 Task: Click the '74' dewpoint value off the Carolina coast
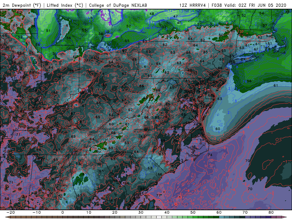(x=210, y=155)
